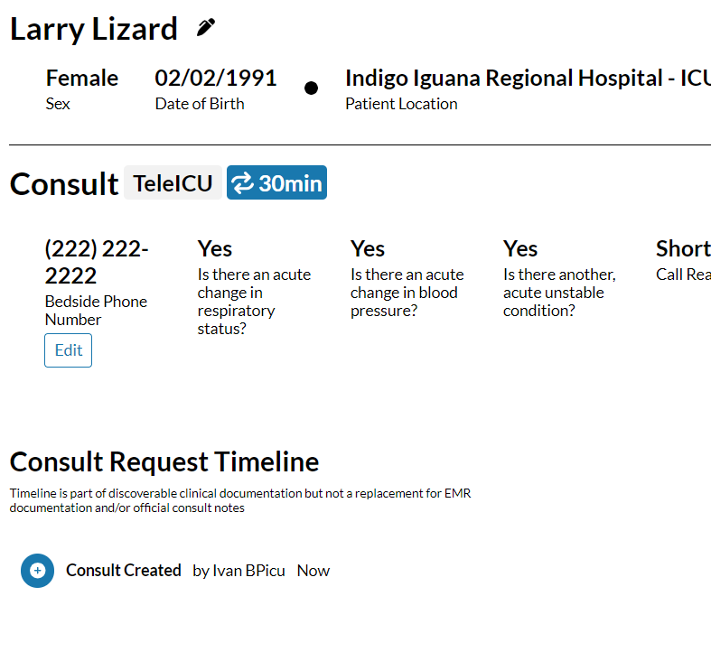711x652 pixels.
Task: Click the Larry Lizard patient name
Action: pyautogui.click(x=93, y=29)
